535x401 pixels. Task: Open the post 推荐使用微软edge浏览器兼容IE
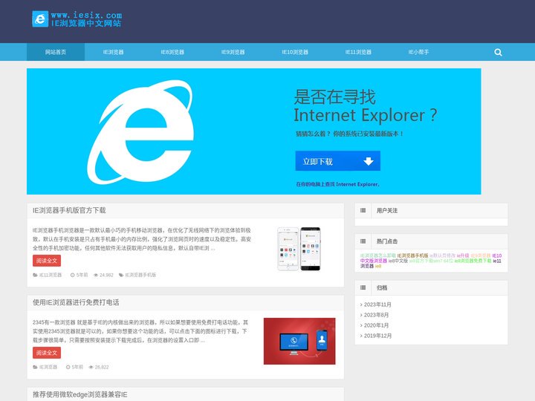(80, 394)
